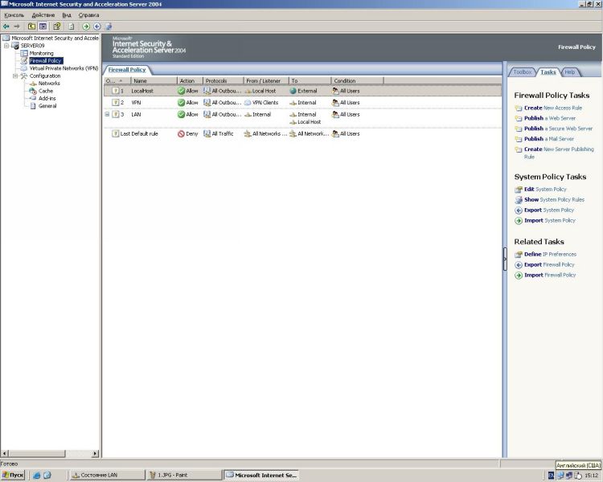Click the Export List document icon in toolbar

71,27
